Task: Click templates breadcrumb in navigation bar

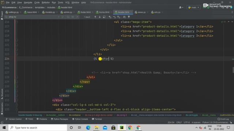Action: tap(39, 7)
